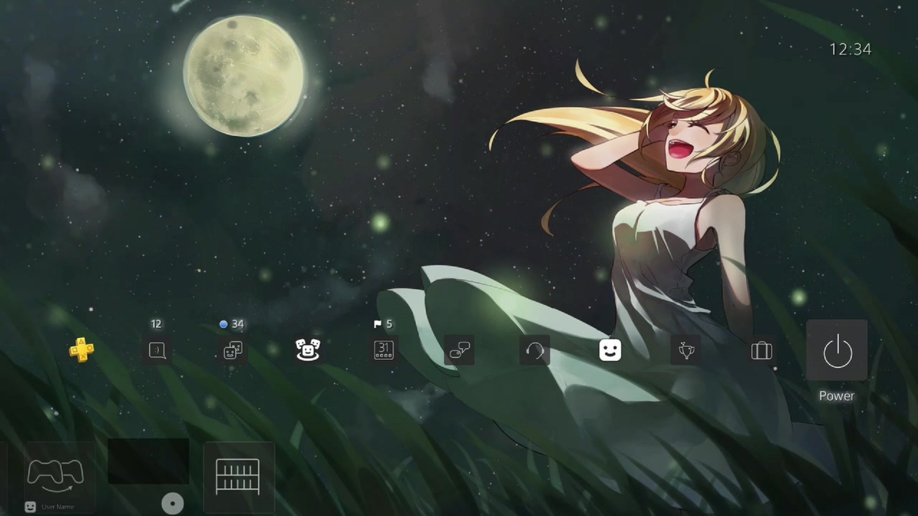The height and width of the screenshot is (516, 918).
Task: Select the Power button
Action: 837,350
